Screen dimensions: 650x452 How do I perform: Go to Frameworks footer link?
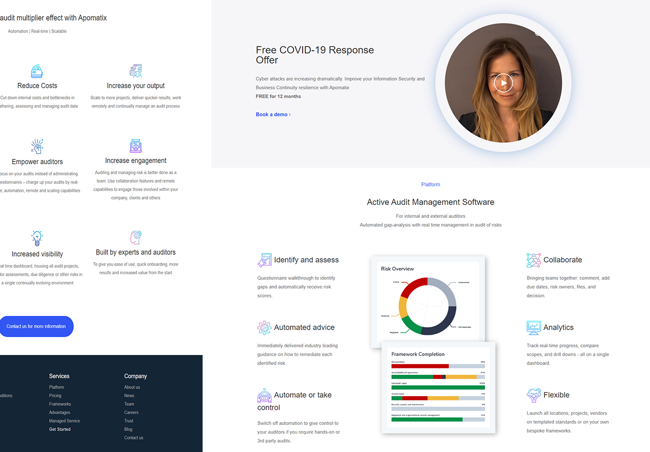(60, 404)
